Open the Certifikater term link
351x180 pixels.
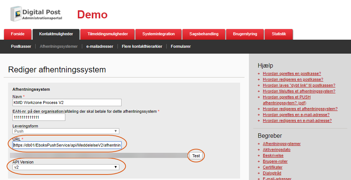click(x=273, y=167)
